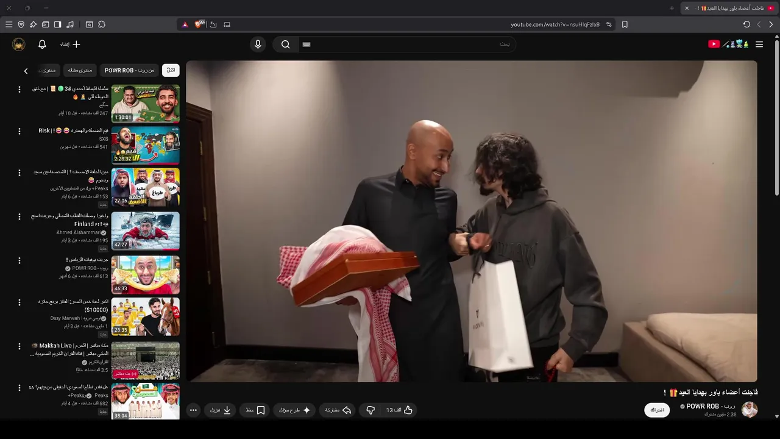The width and height of the screenshot is (780, 439).
Task: Toggle the browser sidebar panel icon
Action: tap(57, 24)
